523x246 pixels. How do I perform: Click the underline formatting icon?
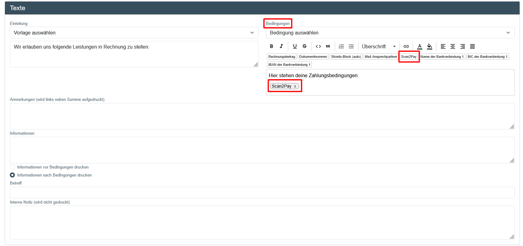[x=295, y=46]
